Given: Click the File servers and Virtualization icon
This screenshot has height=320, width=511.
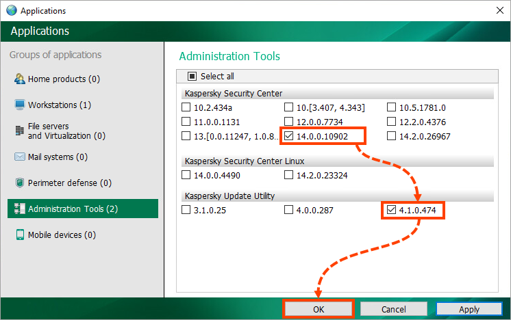Looking at the screenshot, I should [x=20, y=131].
